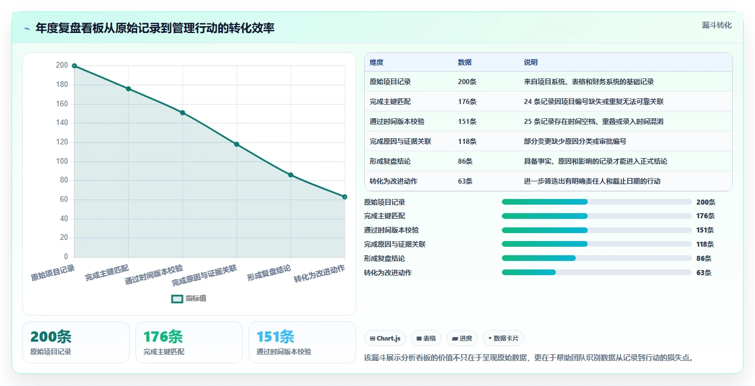Click the 漏斗转化 label in header
Screen dimensions: 755x386
(717, 26)
